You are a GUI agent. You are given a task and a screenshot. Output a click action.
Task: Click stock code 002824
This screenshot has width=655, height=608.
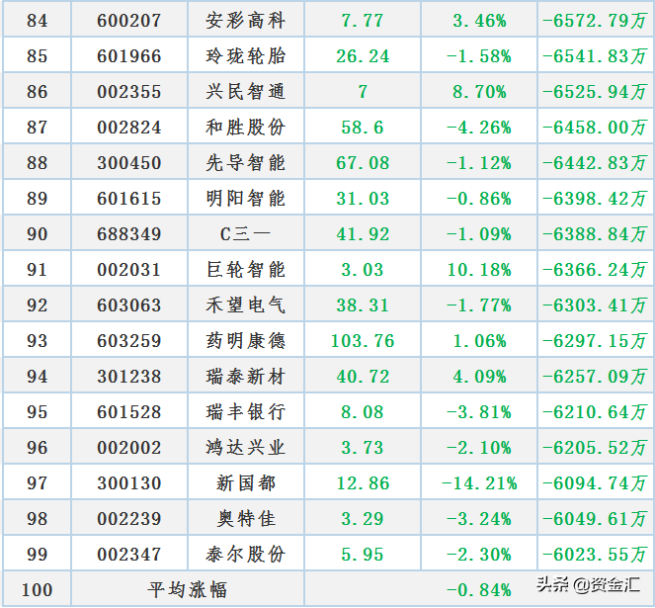pos(129,127)
